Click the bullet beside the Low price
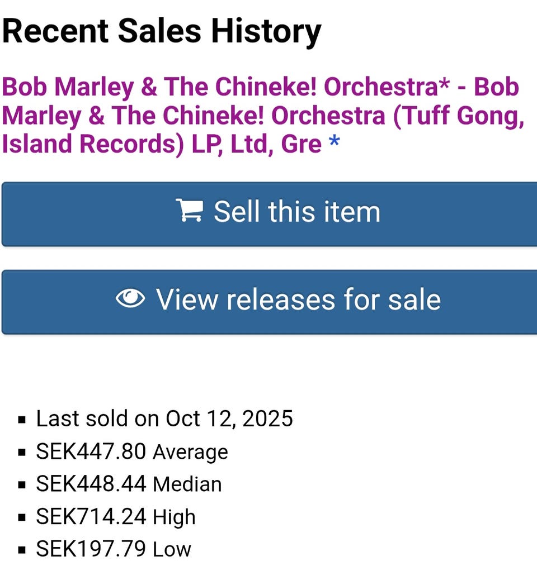The width and height of the screenshot is (537, 561). click(22, 549)
